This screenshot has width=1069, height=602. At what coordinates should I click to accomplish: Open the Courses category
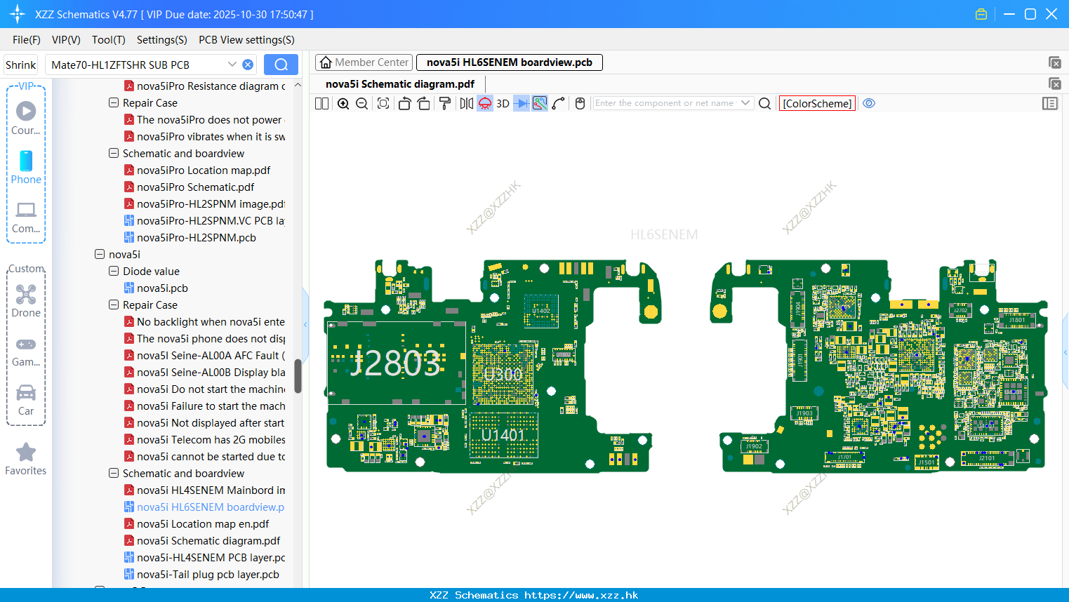coord(26,119)
